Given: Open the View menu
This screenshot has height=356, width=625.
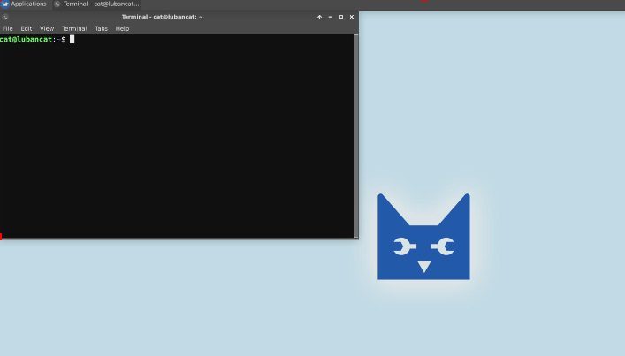Looking at the screenshot, I should [x=47, y=28].
